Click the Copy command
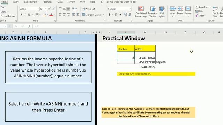 click(3, 12)
